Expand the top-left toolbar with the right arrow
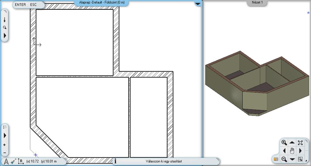311x166 pixels. coord(5,36)
